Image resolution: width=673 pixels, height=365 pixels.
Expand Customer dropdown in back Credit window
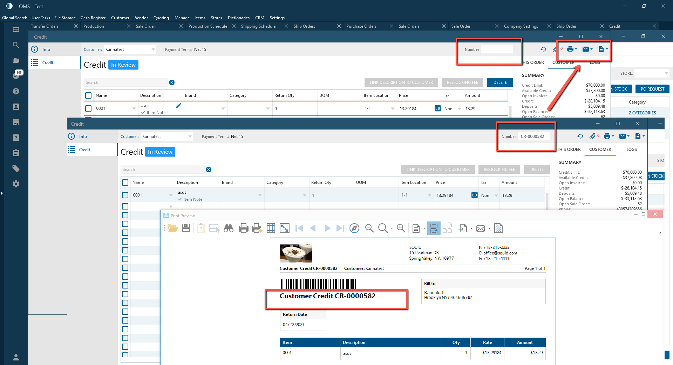pos(153,49)
